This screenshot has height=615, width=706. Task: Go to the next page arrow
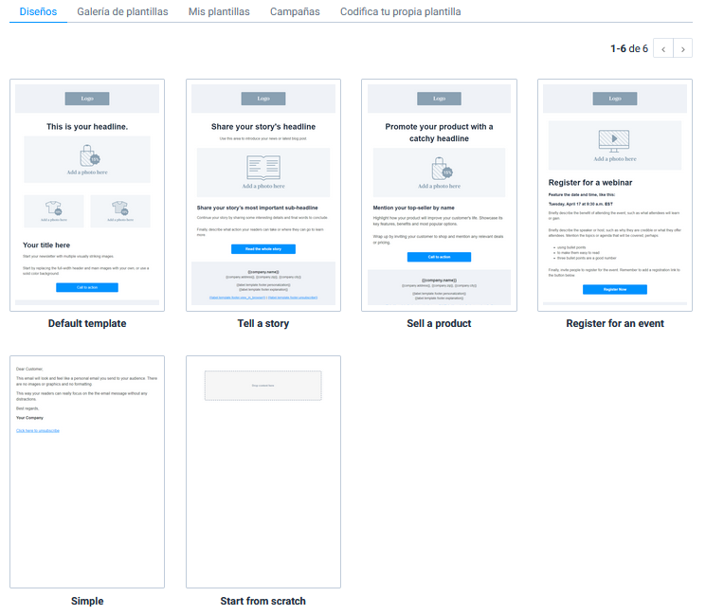point(683,48)
